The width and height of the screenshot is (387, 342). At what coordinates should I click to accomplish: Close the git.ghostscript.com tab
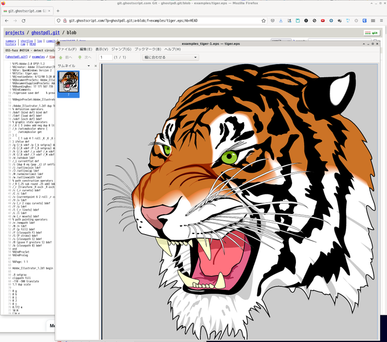[49, 11]
